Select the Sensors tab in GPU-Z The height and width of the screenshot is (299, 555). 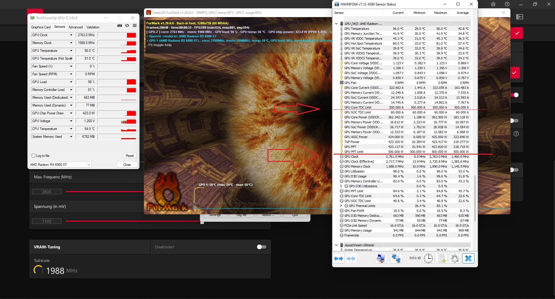click(60, 27)
